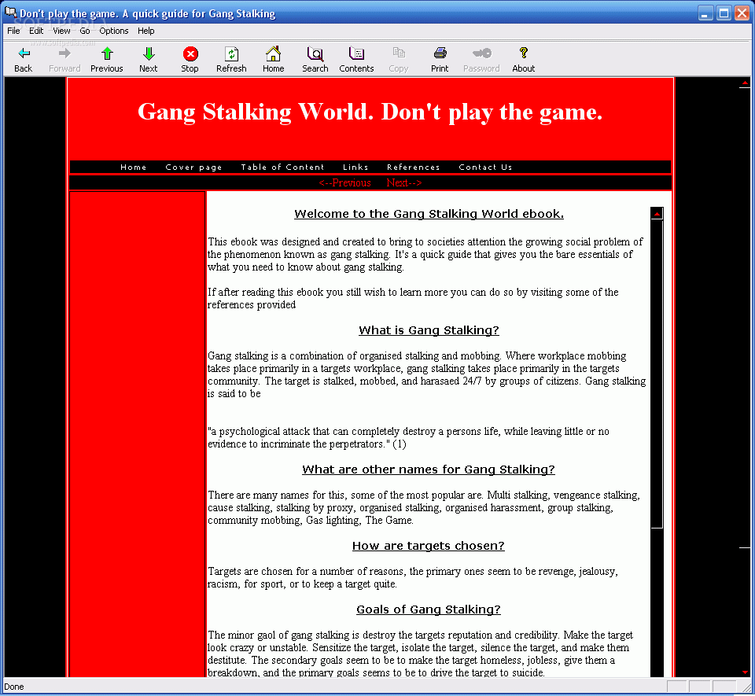This screenshot has height=696, width=755.
Task: Open the Contact Us nav link
Action: point(485,167)
